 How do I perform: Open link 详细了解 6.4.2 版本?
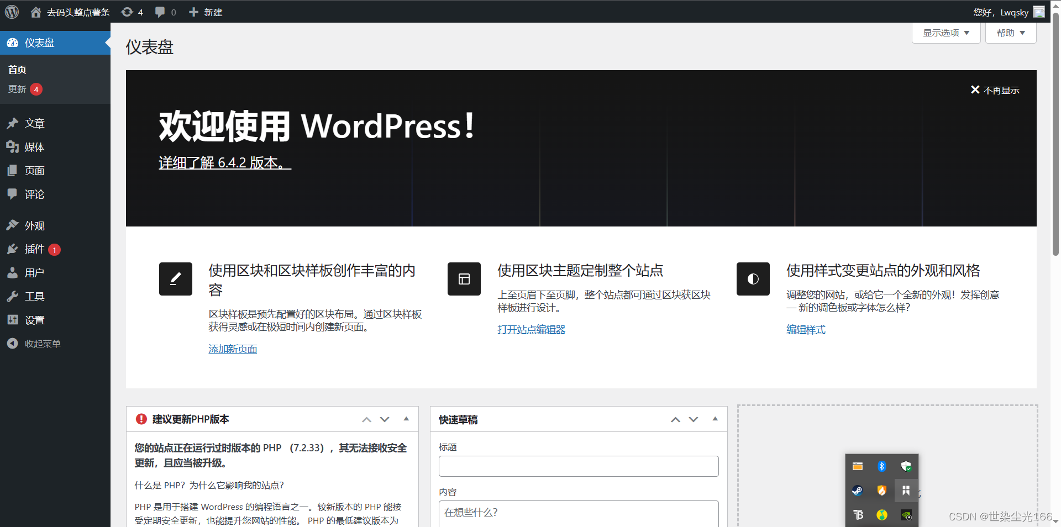225,162
